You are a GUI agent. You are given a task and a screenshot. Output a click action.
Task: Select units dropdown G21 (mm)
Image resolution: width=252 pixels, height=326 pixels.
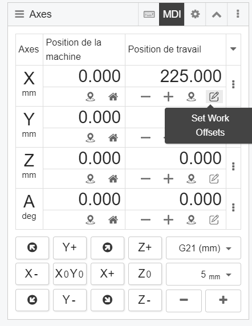point(204,248)
